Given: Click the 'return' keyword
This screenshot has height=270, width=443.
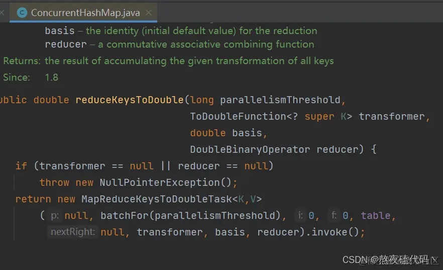Looking at the screenshot, I should click(33, 199).
